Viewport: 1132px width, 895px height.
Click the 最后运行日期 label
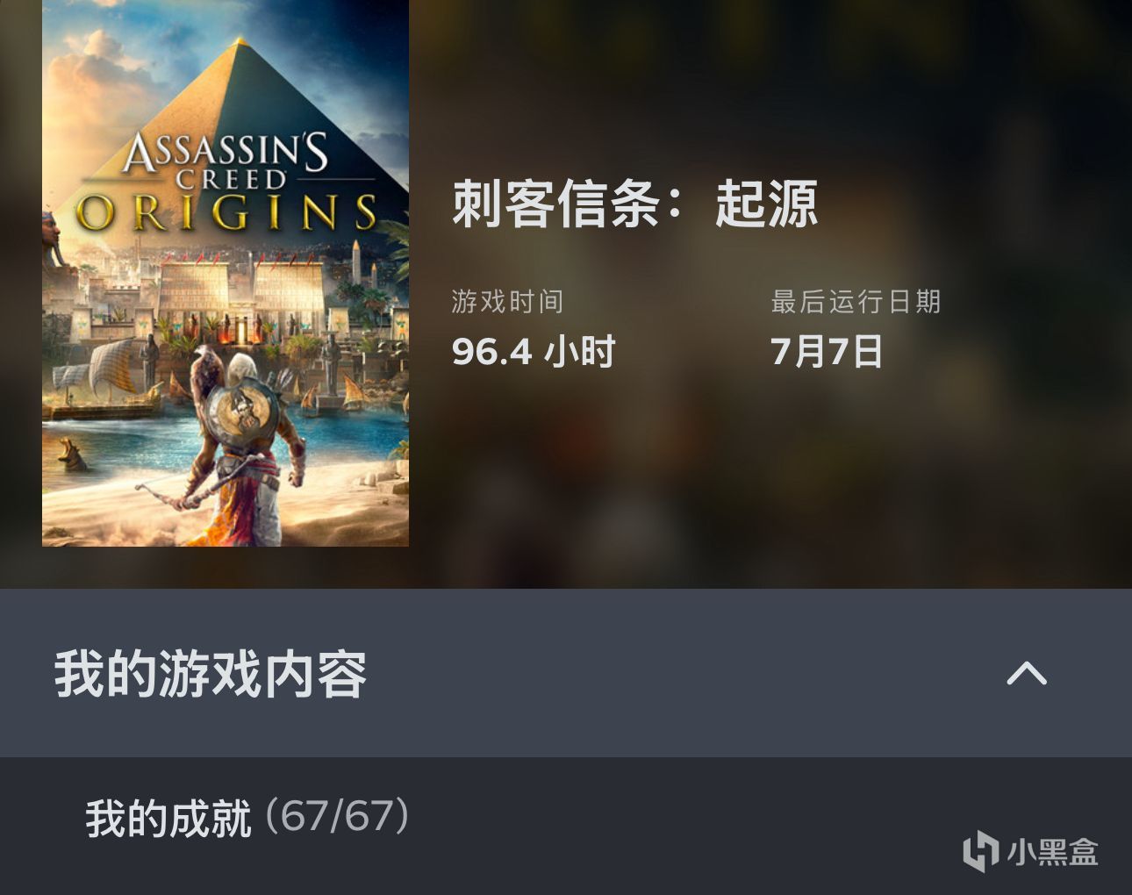(856, 302)
